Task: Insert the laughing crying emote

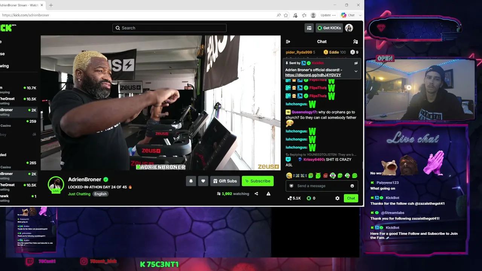Action: click(x=289, y=175)
